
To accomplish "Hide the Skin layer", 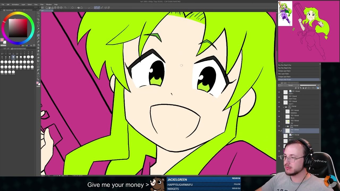I will (x=279, y=131).
